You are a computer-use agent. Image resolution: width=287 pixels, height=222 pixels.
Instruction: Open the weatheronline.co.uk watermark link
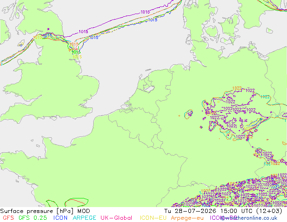[249, 218]
